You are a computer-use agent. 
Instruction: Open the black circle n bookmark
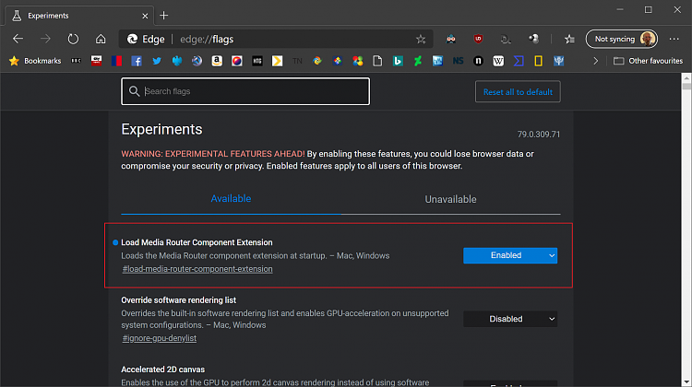coord(478,61)
